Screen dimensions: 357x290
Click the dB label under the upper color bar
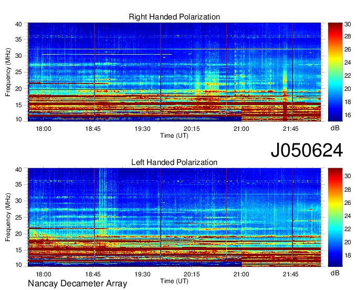click(335, 128)
